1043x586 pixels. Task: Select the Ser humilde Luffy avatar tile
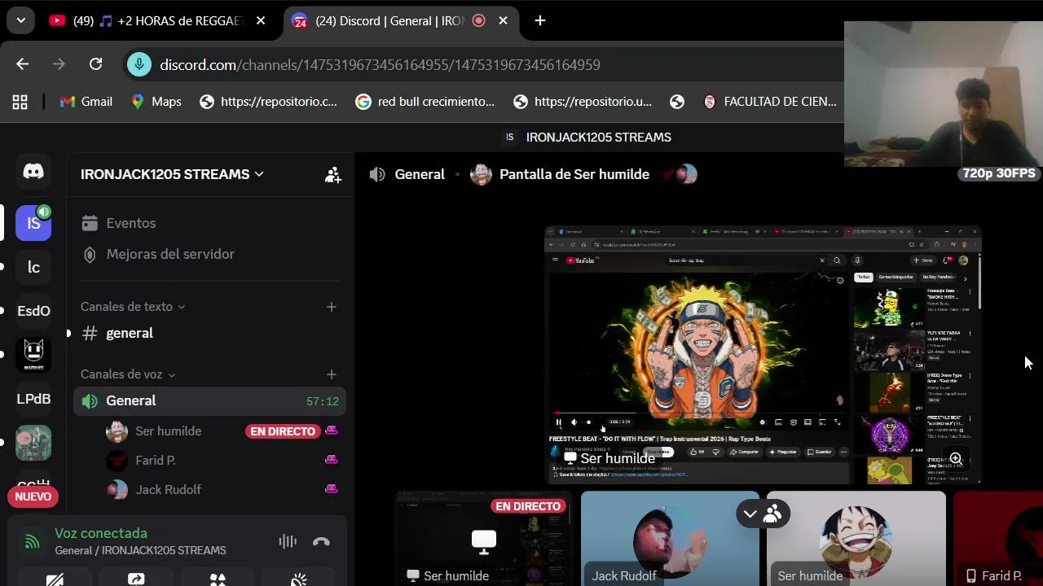[856, 539]
